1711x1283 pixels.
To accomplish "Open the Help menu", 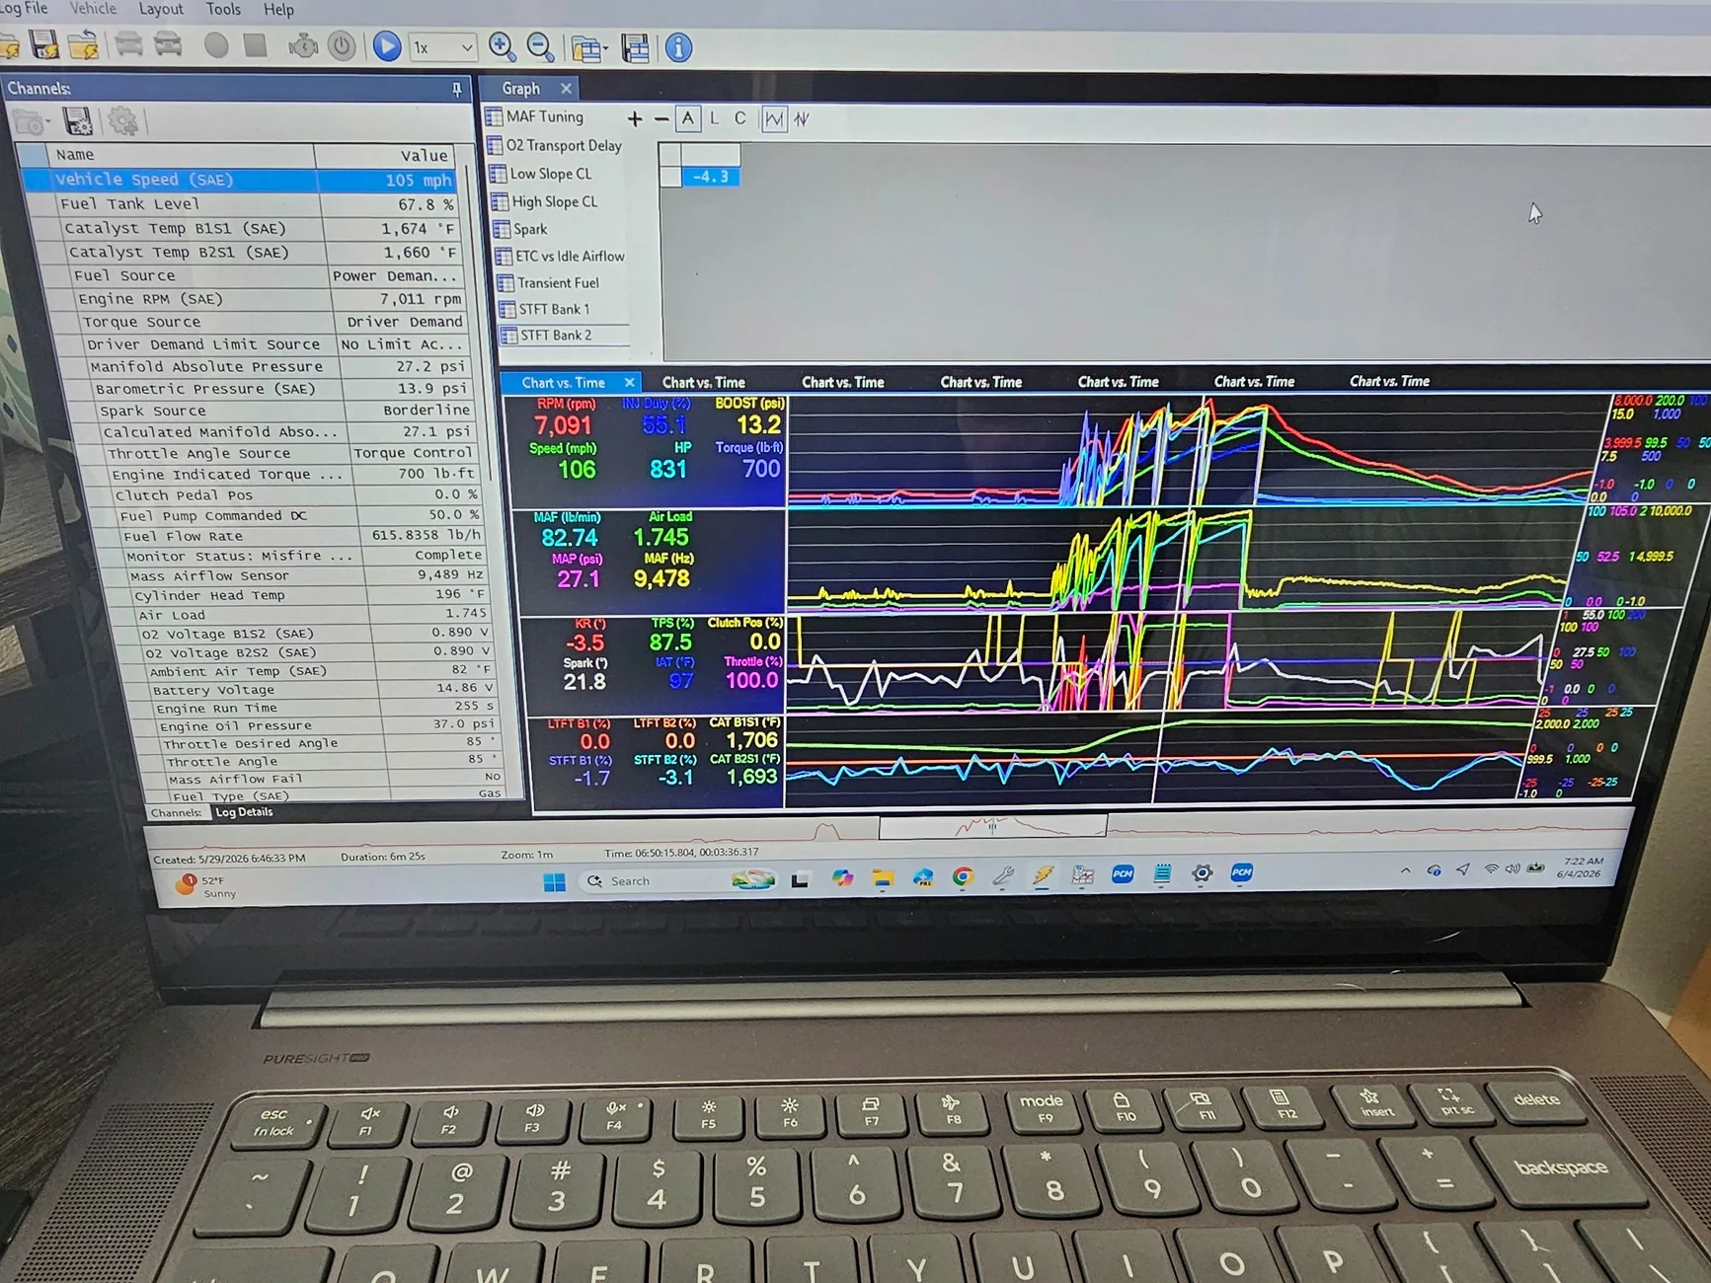I will pos(278,9).
